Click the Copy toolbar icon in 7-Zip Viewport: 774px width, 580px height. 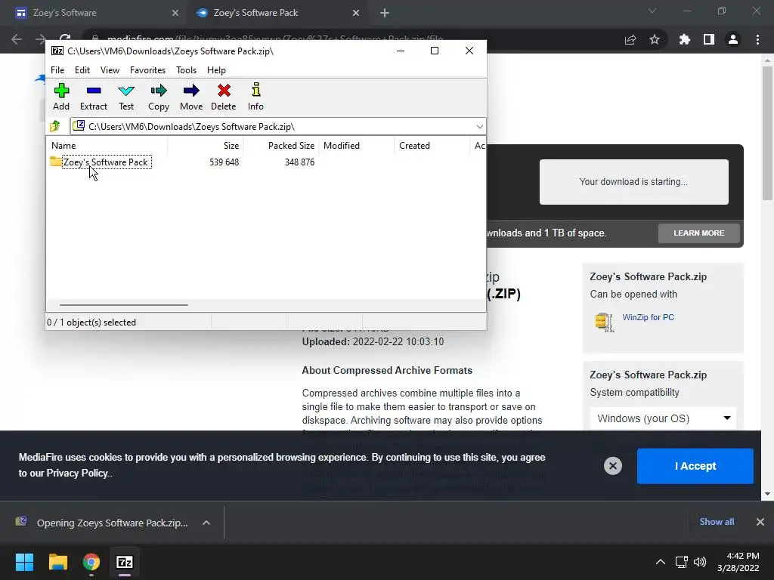click(159, 97)
